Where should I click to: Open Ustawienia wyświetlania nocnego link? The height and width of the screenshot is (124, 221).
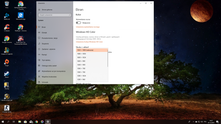tap(88, 27)
